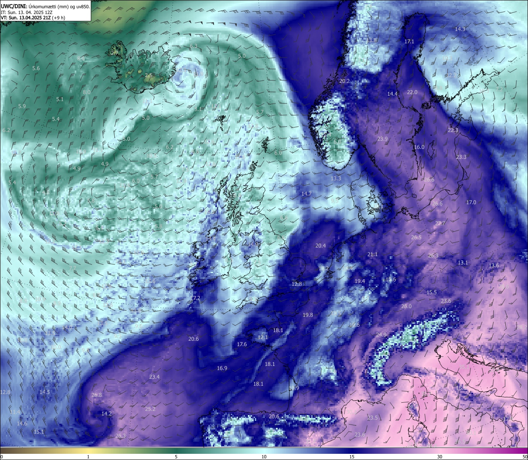The width and height of the screenshot is (528, 460).
Task: Click the 16.0 map value
Action: 419,147
